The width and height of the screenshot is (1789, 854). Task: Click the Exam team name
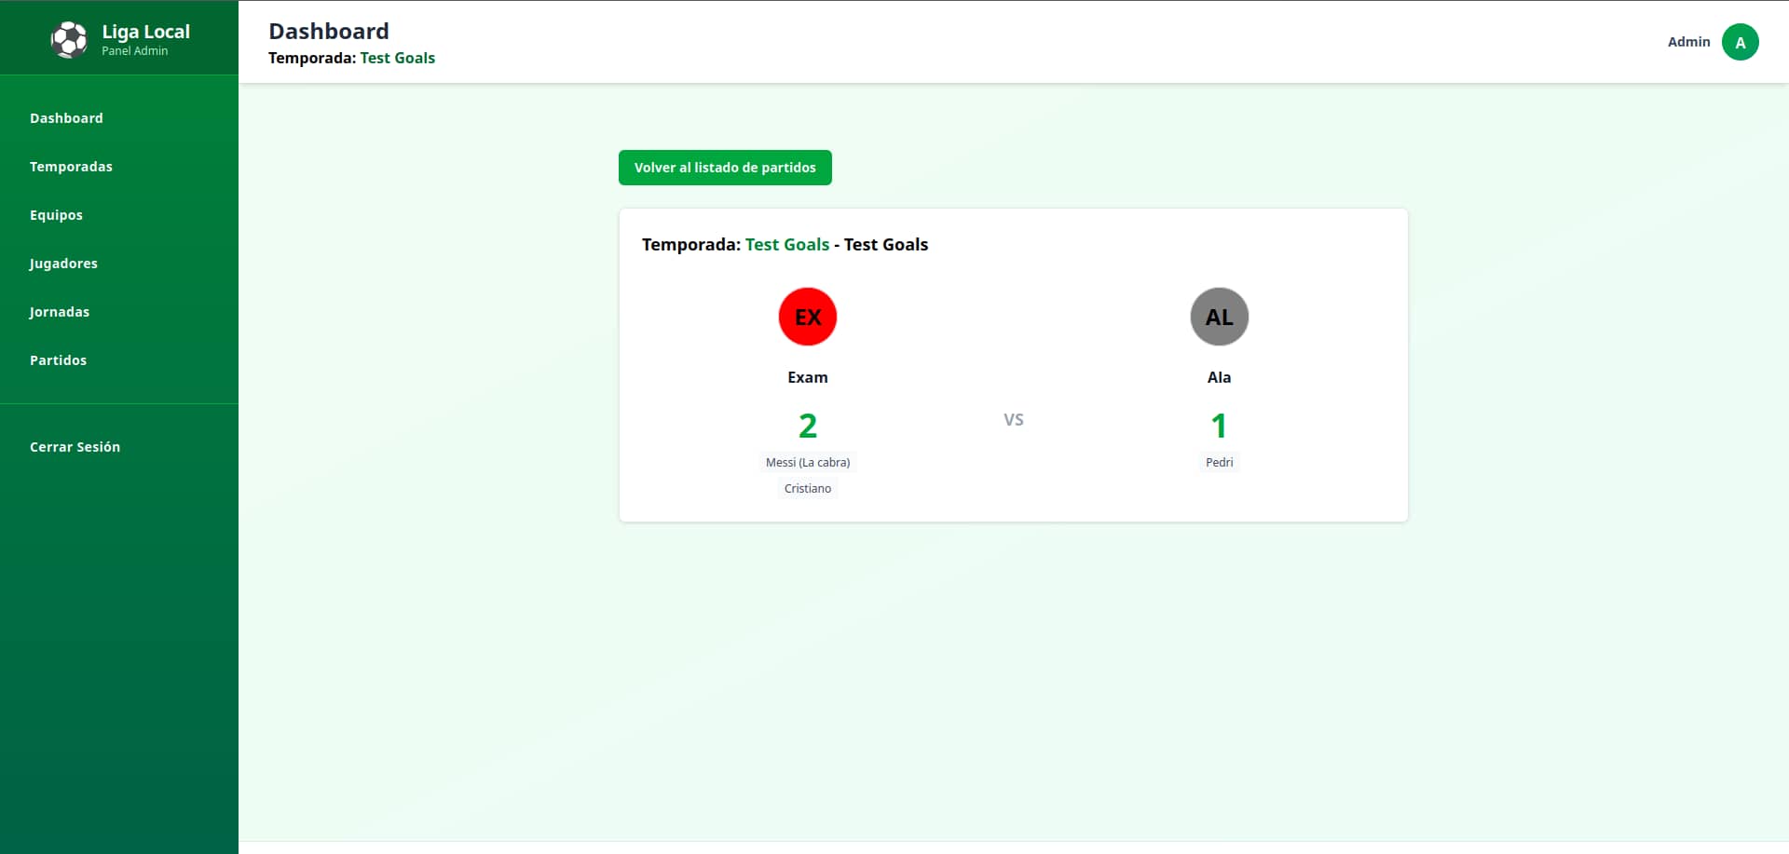808,377
